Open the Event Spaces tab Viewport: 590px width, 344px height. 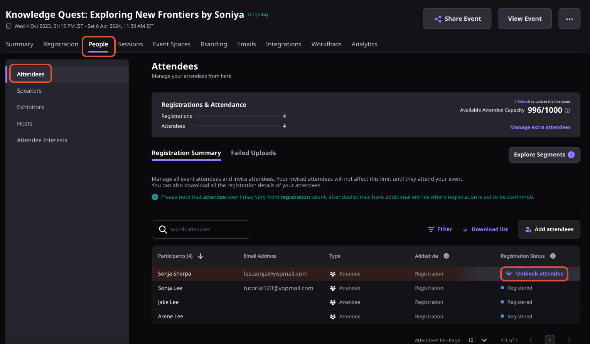pyautogui.click(x=172, y=44)
